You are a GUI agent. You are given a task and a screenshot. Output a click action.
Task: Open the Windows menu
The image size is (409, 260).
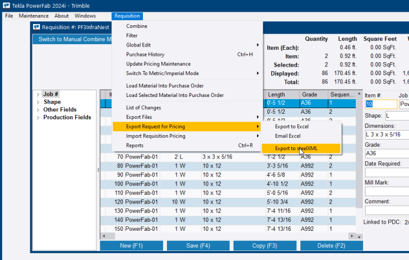[85, 16]
